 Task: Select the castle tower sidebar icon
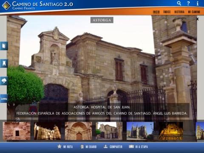pyautogui.click(x=4, y=63)
